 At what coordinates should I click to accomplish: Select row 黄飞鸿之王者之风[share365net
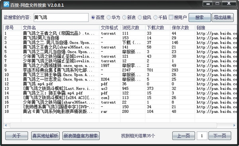tap(120, 47)
